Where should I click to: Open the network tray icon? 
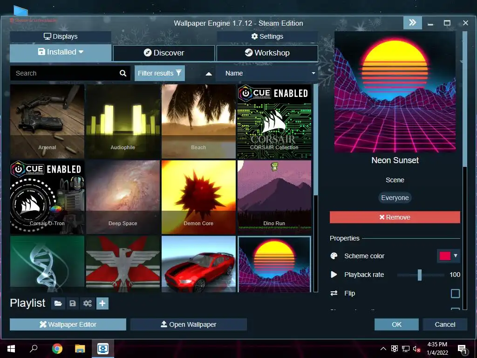[406, 349]
